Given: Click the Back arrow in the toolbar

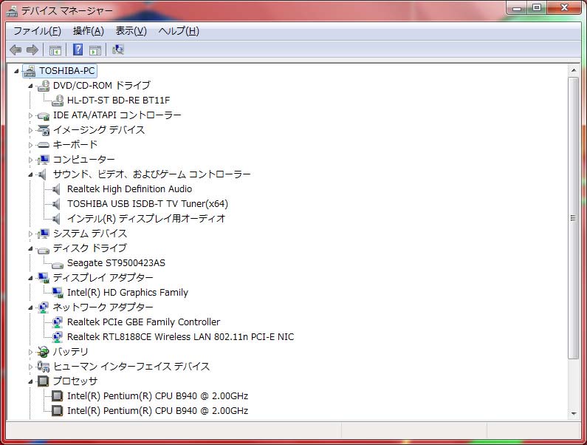Looking at the screenshot, I should pyautogui.click(x=16, y=50).
